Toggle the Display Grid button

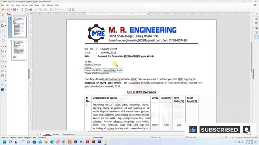(x=69, y=10)
